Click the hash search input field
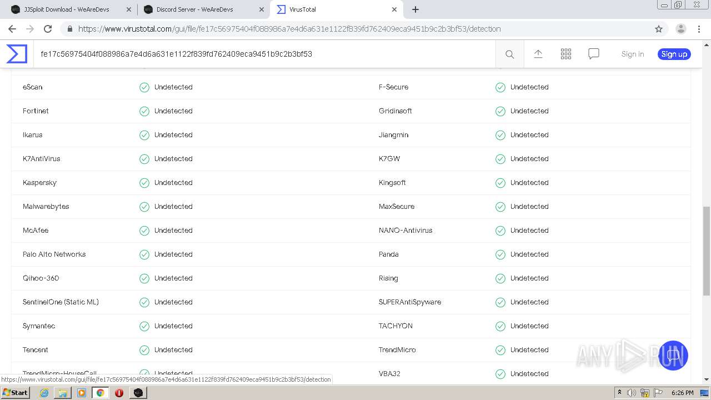Screen dimensions: 711x400 point(264,54)
